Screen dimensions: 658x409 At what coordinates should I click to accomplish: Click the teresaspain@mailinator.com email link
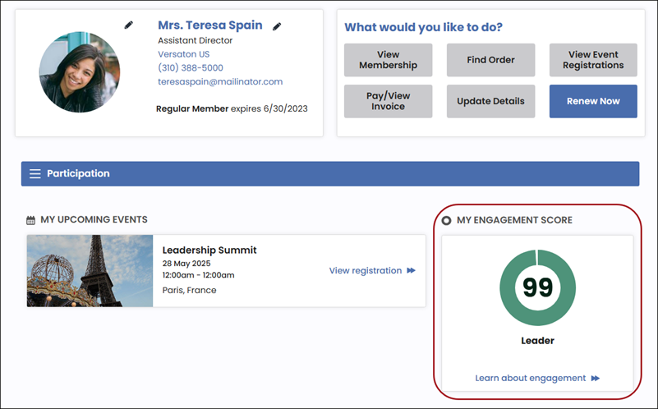(220, 81)
